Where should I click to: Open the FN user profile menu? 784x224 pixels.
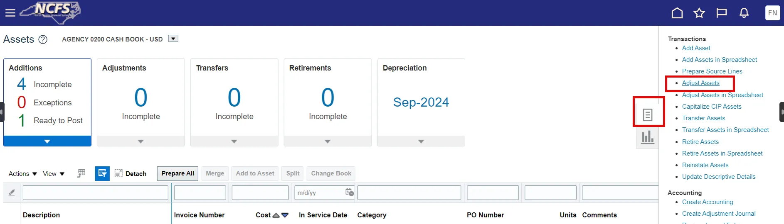[x=772, y=13]
